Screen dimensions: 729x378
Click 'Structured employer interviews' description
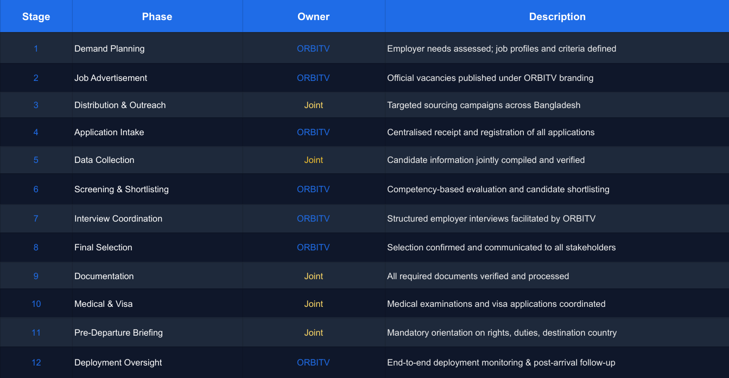491,218
